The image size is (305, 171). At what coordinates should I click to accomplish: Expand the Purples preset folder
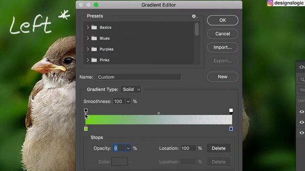tap(88, 49)
